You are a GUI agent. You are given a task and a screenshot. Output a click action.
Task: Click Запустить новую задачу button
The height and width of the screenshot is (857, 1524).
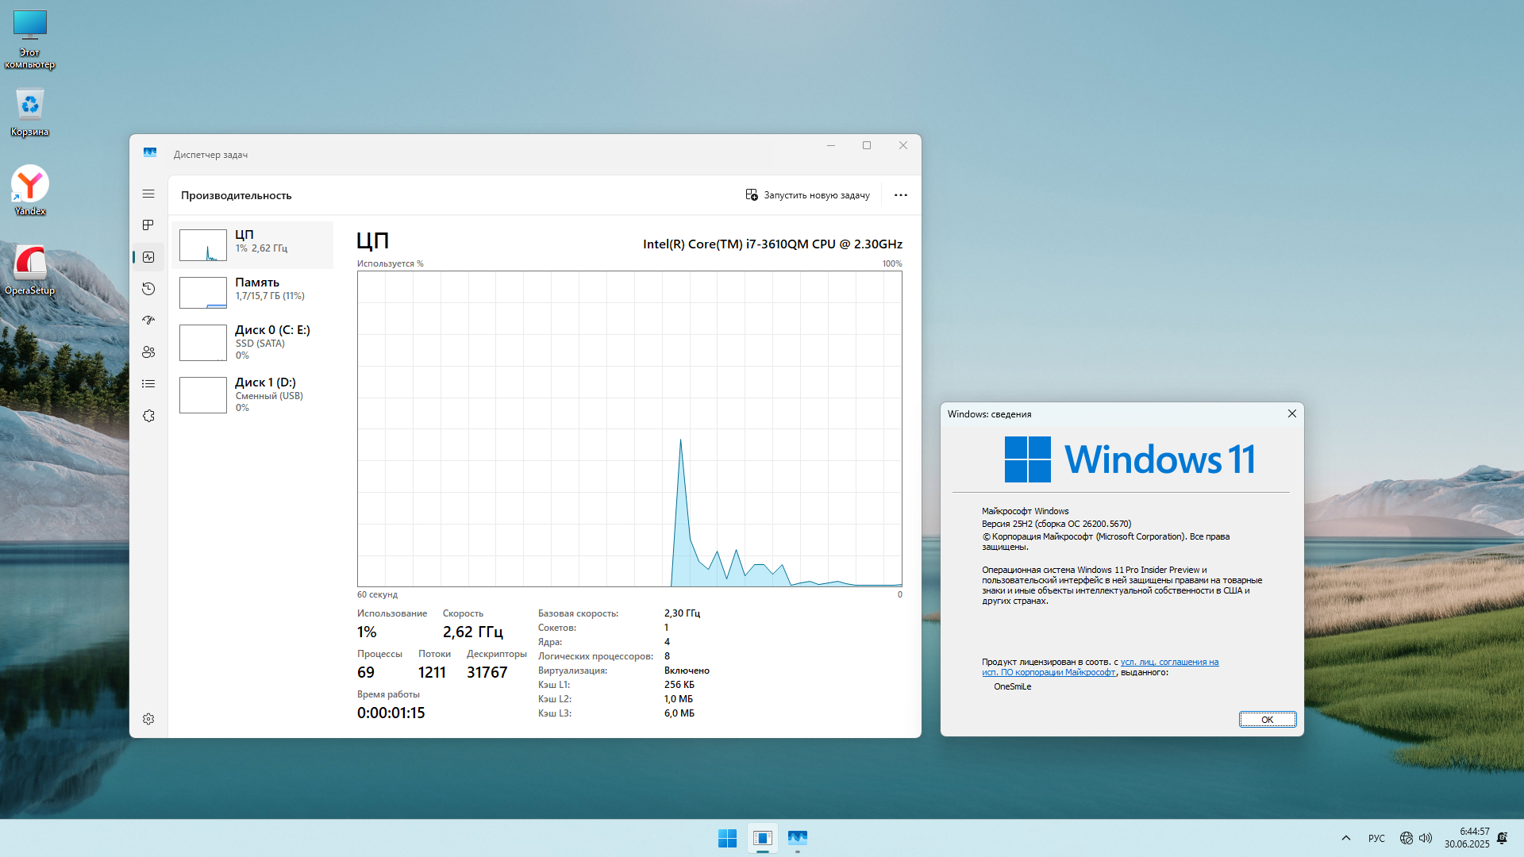808,195
